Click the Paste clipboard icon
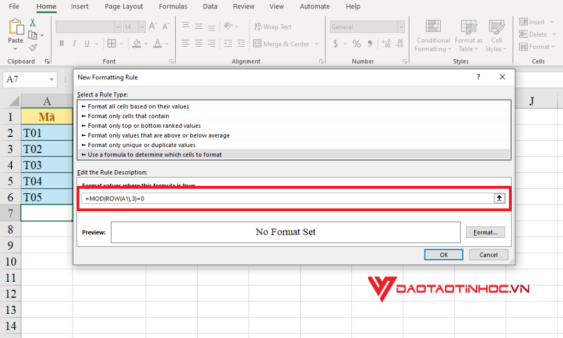 [16, 27]
